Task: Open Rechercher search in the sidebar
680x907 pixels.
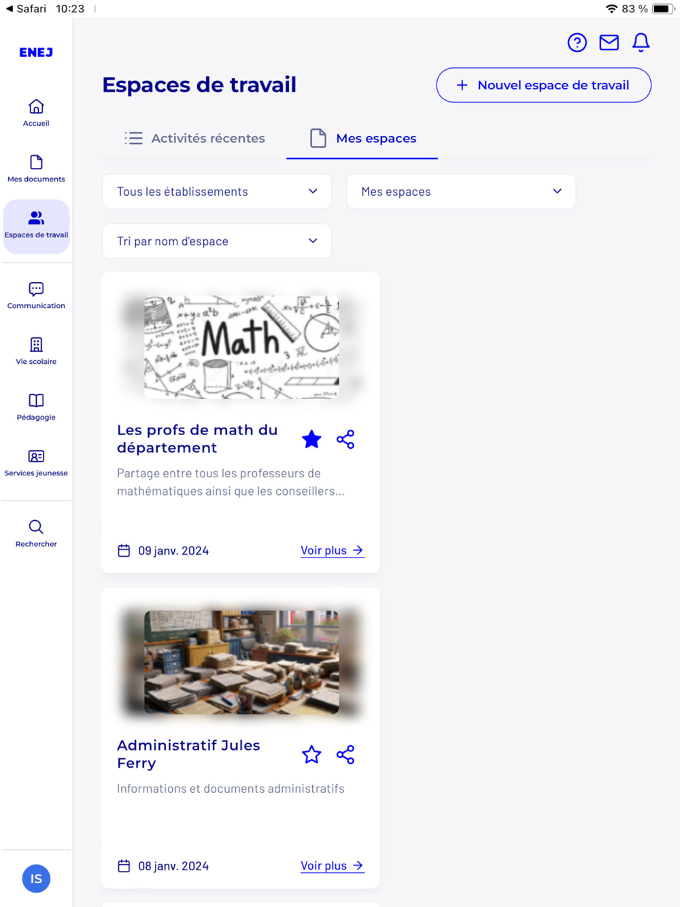Action: coord(36,534)
